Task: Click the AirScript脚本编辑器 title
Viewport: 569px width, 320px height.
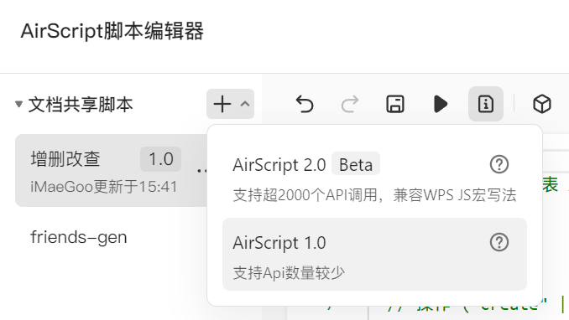Action: pos(112,31)
